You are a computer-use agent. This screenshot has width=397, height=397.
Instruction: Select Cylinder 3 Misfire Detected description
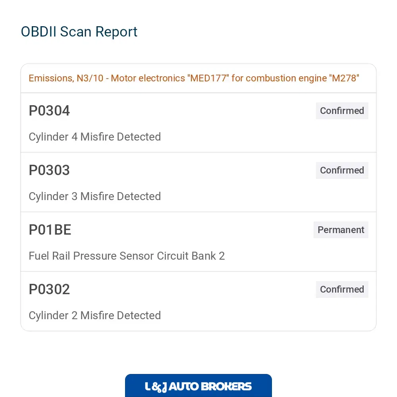95,196
